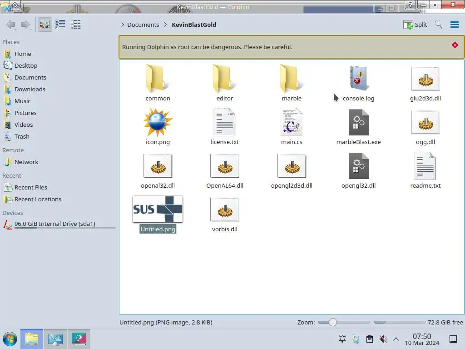The height and width of the screenshot is (349, 465).
Task: Select the opengl2d3d.dll file icon
Action: (292, 166)
